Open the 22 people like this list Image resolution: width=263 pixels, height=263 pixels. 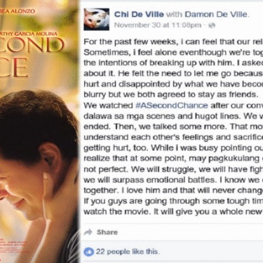tap(127, 251)
